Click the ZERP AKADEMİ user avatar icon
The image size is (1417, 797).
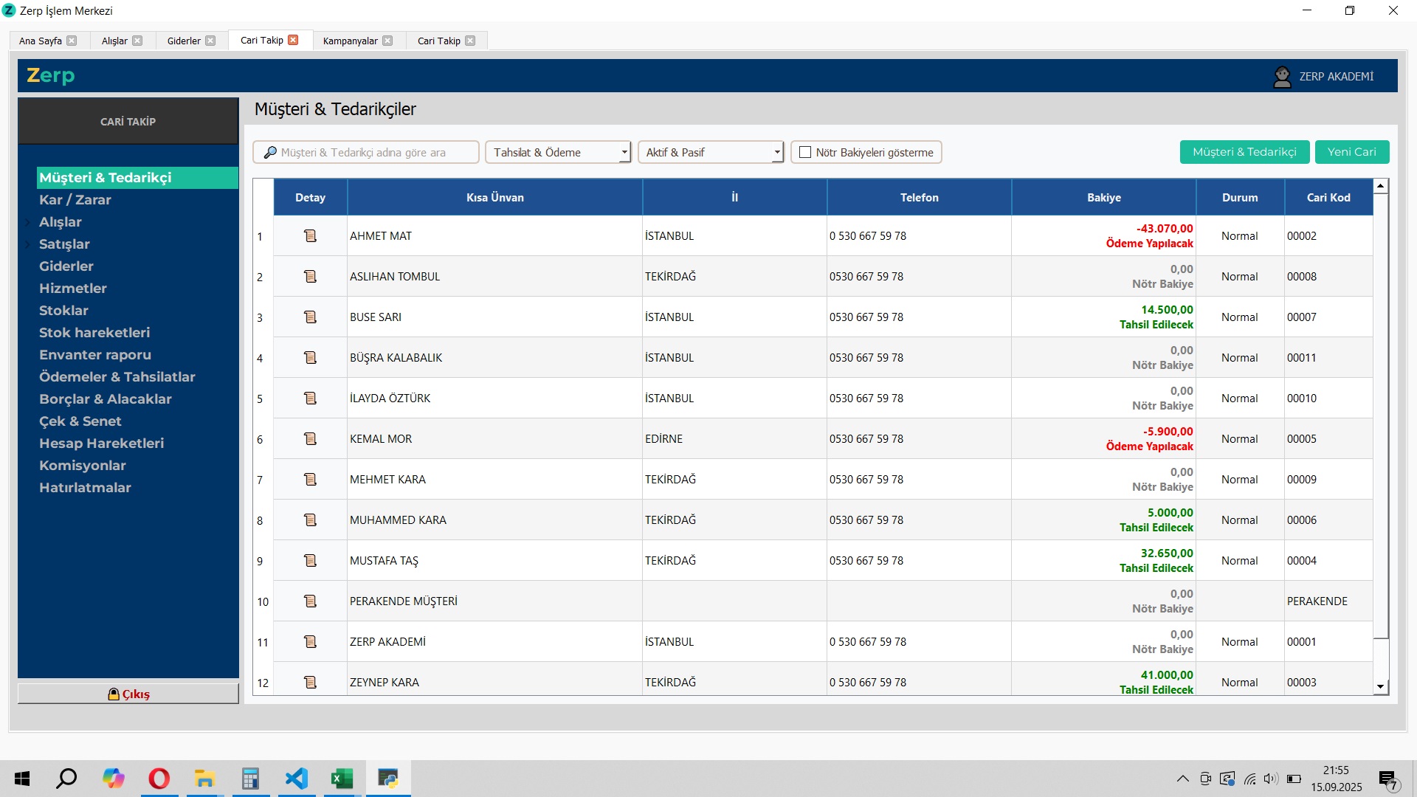[1282, 77]
